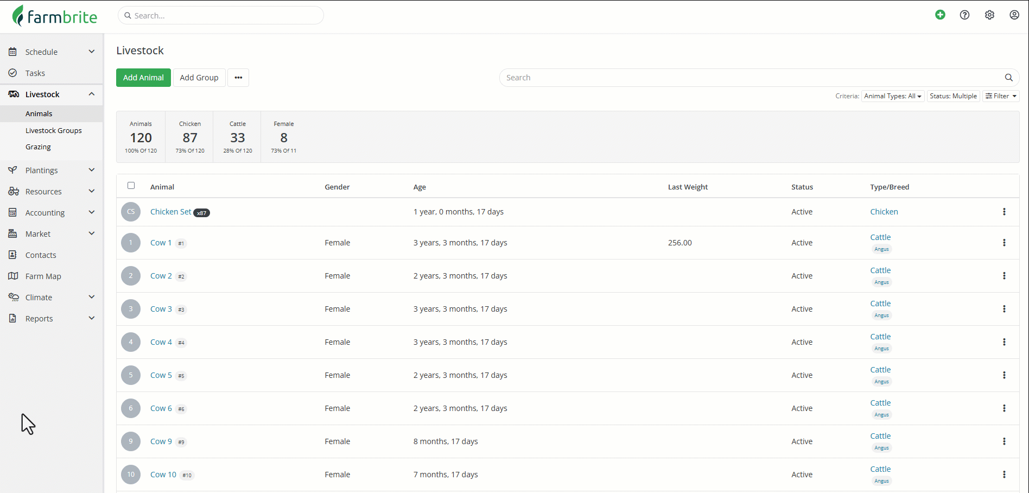
Task: Open the kebab menu for Cow 4 row
Action: pos(1004,342)
